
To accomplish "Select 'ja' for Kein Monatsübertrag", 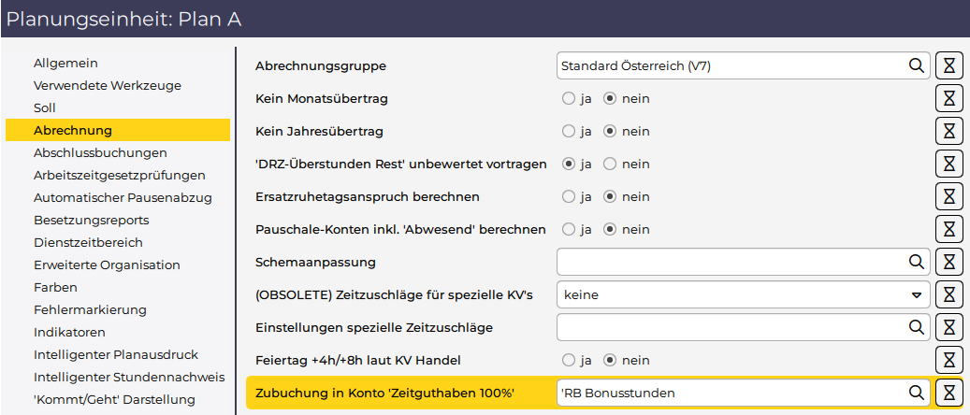I will tap(568, 98).
